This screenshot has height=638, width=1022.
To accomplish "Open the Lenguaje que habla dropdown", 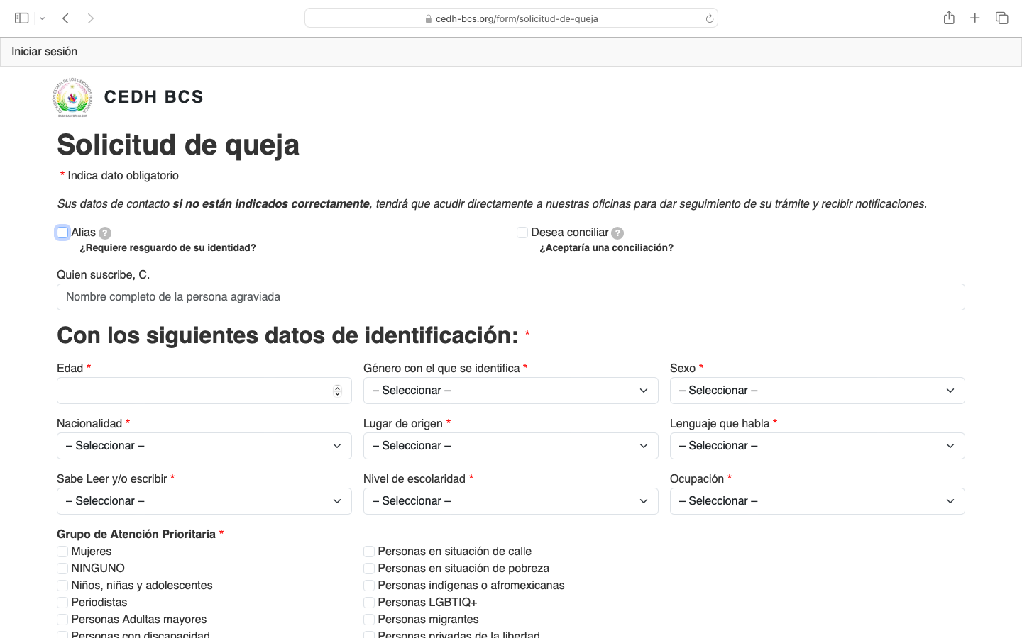I will (818, 446).
